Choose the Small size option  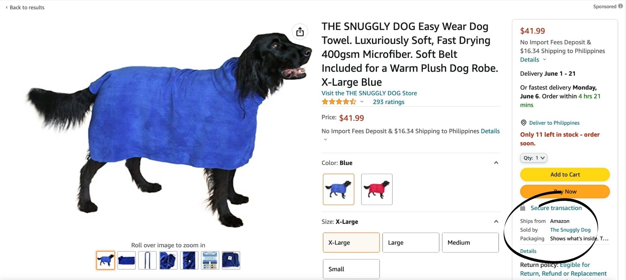(x=351, y=269)
